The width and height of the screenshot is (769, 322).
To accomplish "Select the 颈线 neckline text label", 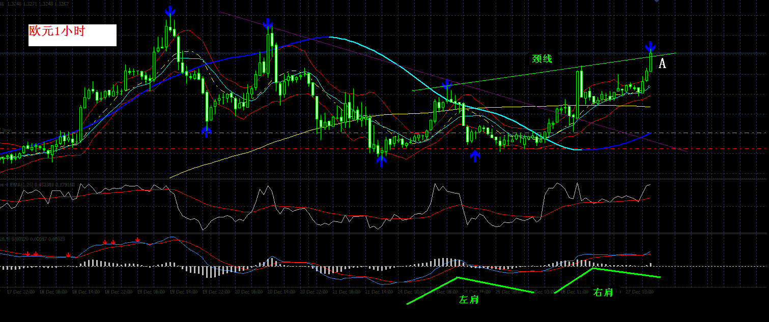I will click(x=542, y=59).
